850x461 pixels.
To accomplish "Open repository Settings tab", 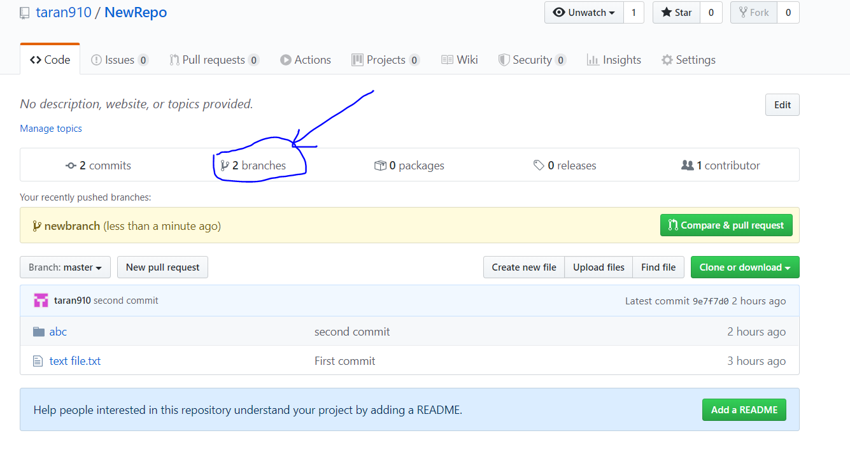I will coord(688,60).
